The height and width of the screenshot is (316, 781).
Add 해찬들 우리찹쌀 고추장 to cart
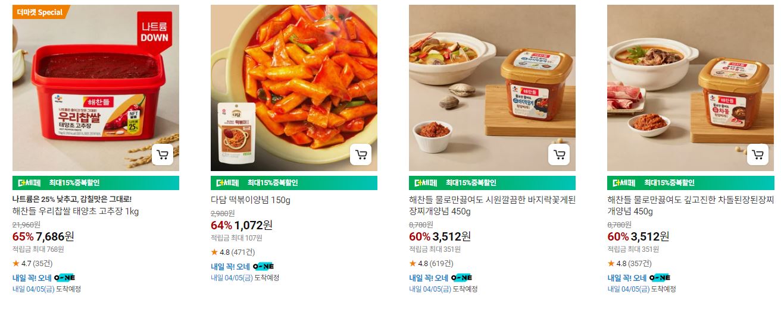[163, 154]
